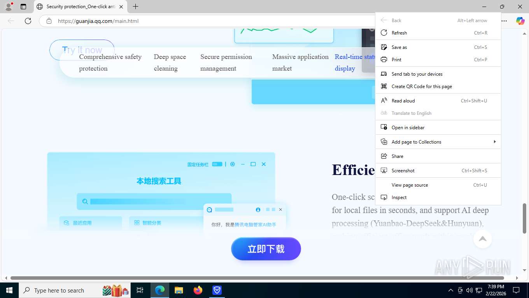Screen dimensions: 529x298
Task: Click Share in the context menu
Action: (438, 156)
